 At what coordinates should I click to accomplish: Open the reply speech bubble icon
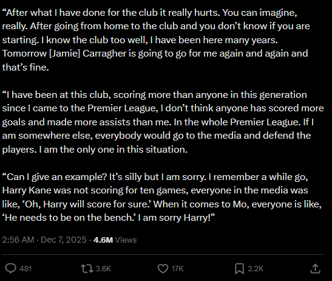(10, 268)
